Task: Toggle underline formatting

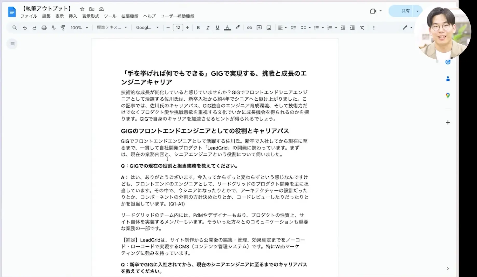Action: click(217, 28)
